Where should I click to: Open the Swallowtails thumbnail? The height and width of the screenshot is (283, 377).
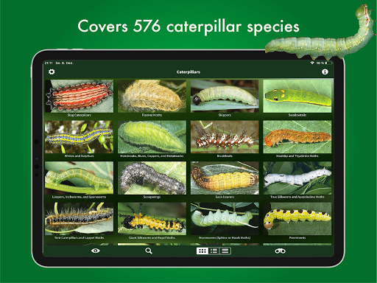pyautogui.click(x=297, y=96)
